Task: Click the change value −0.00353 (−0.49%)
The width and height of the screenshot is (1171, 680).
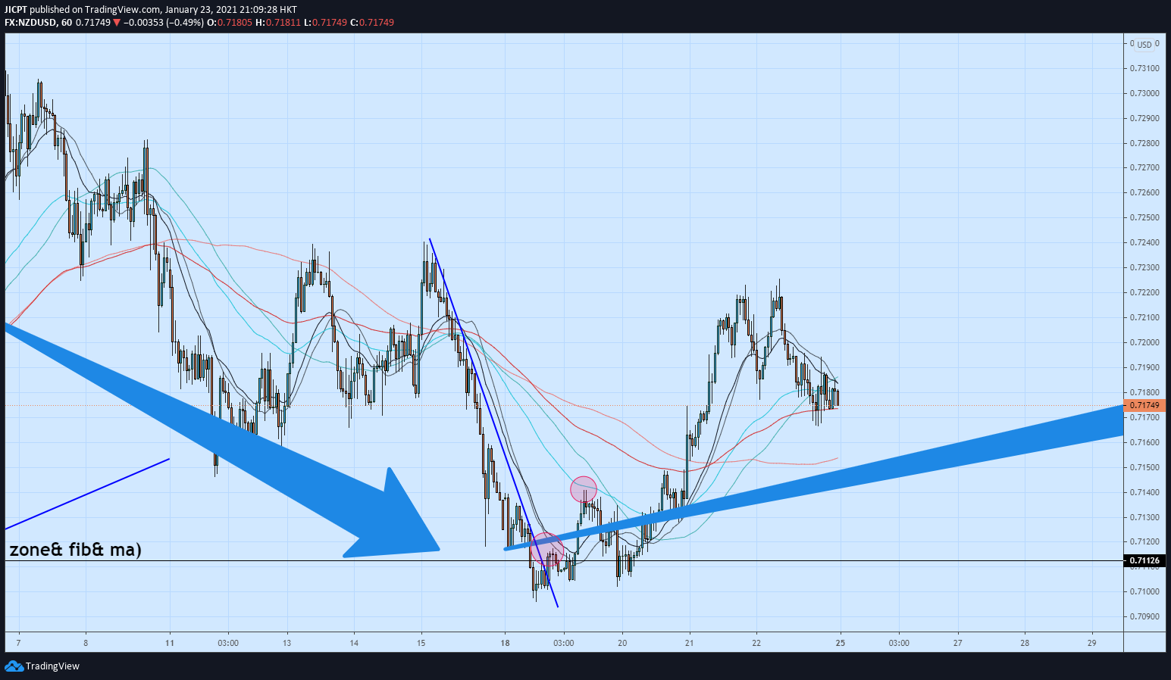Action: click(164, 22)
